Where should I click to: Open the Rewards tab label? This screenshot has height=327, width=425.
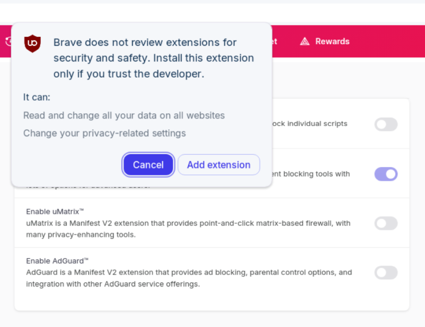click(332, 41)
